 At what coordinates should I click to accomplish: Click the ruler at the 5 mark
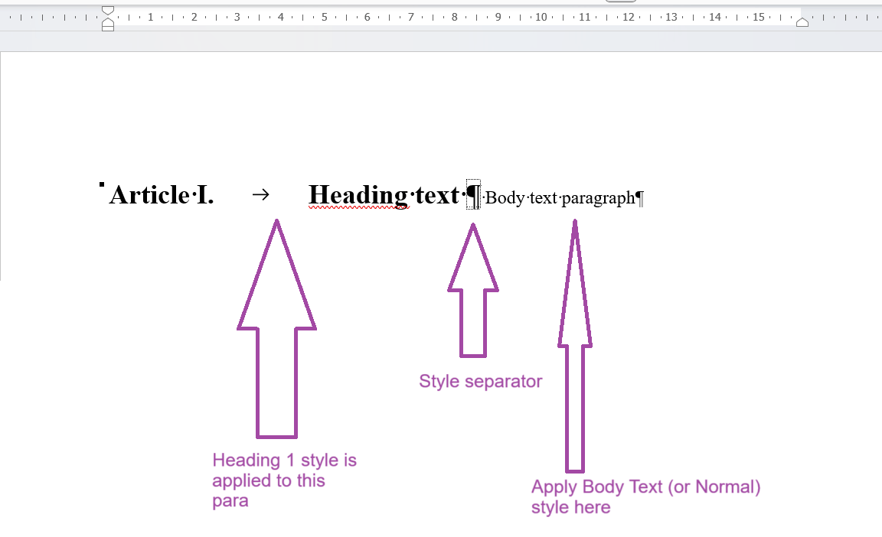pos(324,17)
